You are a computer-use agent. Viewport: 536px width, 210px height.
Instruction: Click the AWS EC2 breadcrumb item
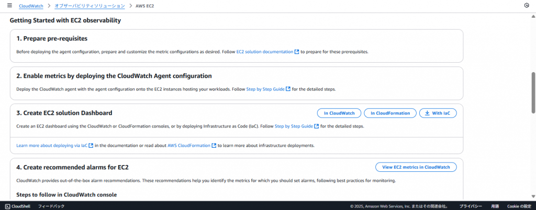(145, 6)
